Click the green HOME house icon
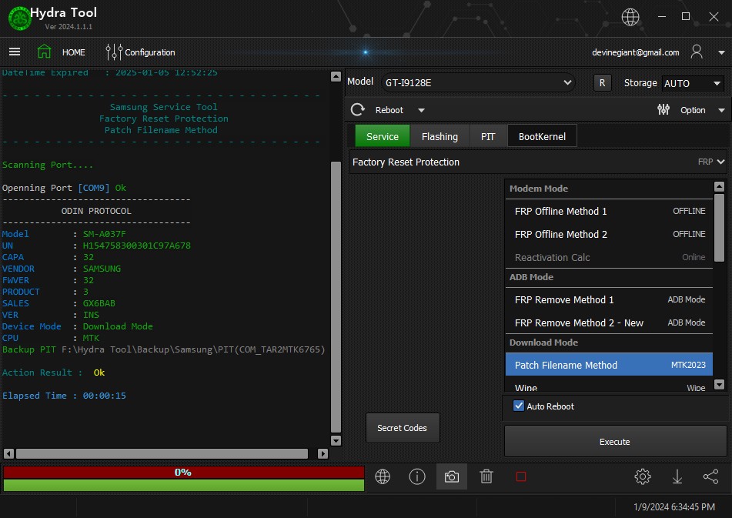This screenshot has width=732, height=518. pyautogui.click(x=45, y=52)
